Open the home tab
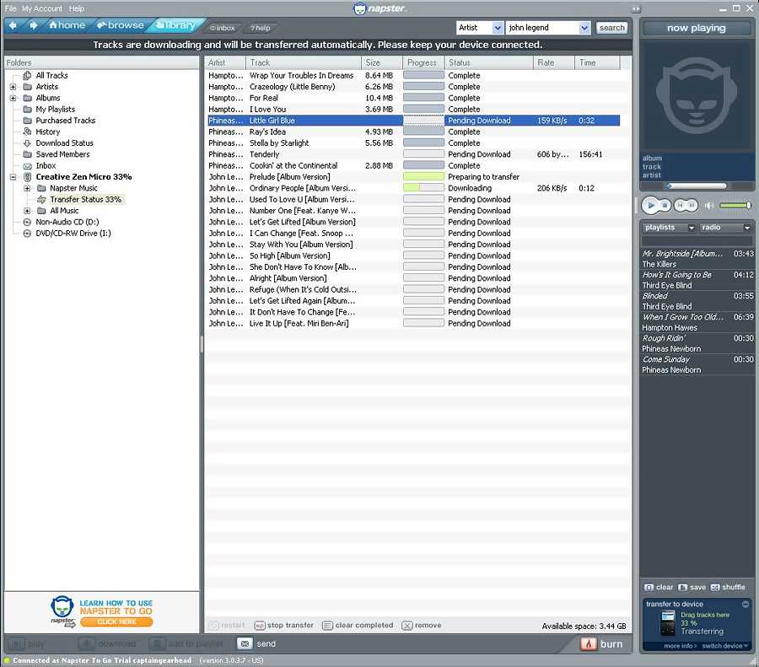The height and width of the screenshot is (667, 759). click(67, 25)
